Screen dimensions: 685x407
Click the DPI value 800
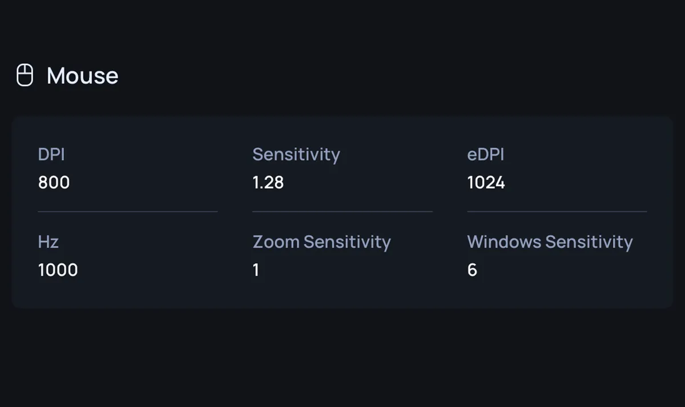[x=54, y=183]
